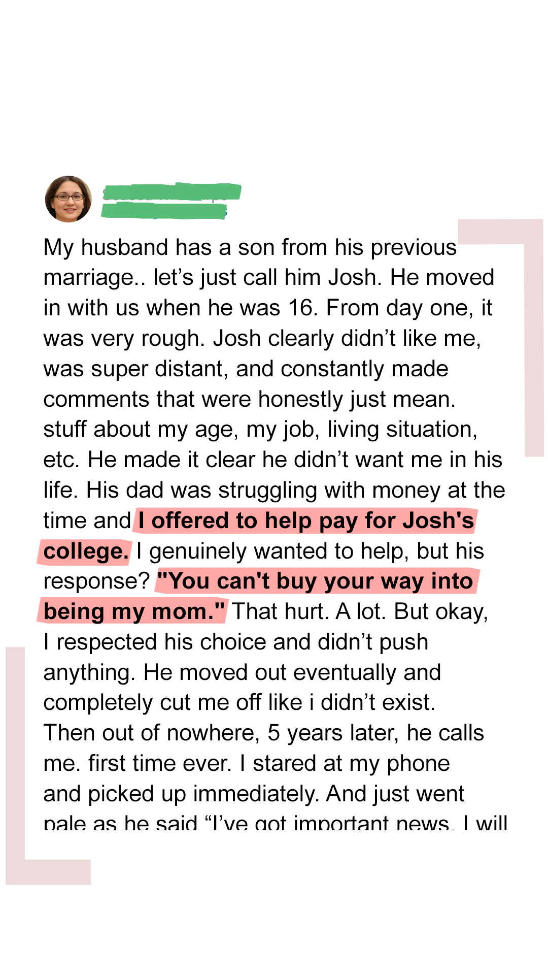The width and height of the screenshot is (548, 975).
Task: Click the poster's round profile picture
Action: click(x=68, y=199)
